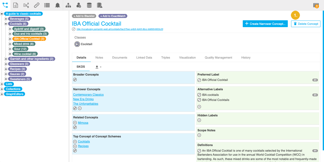This screenshot has height=162, width=324.
Task: Remove Recipes top concept scheme with X
Action: tap(75, 146)
